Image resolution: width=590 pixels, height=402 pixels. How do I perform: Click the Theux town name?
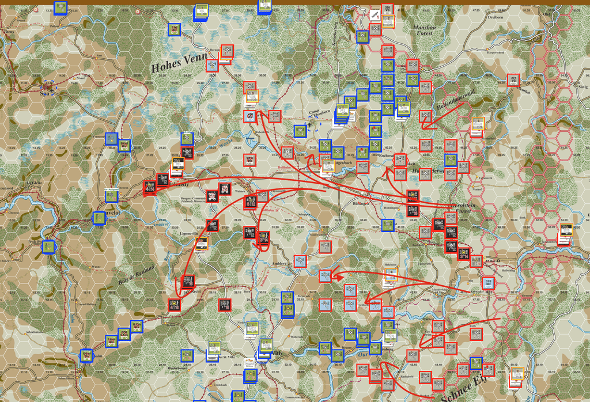pyautogui.click(x=9, y=32)
